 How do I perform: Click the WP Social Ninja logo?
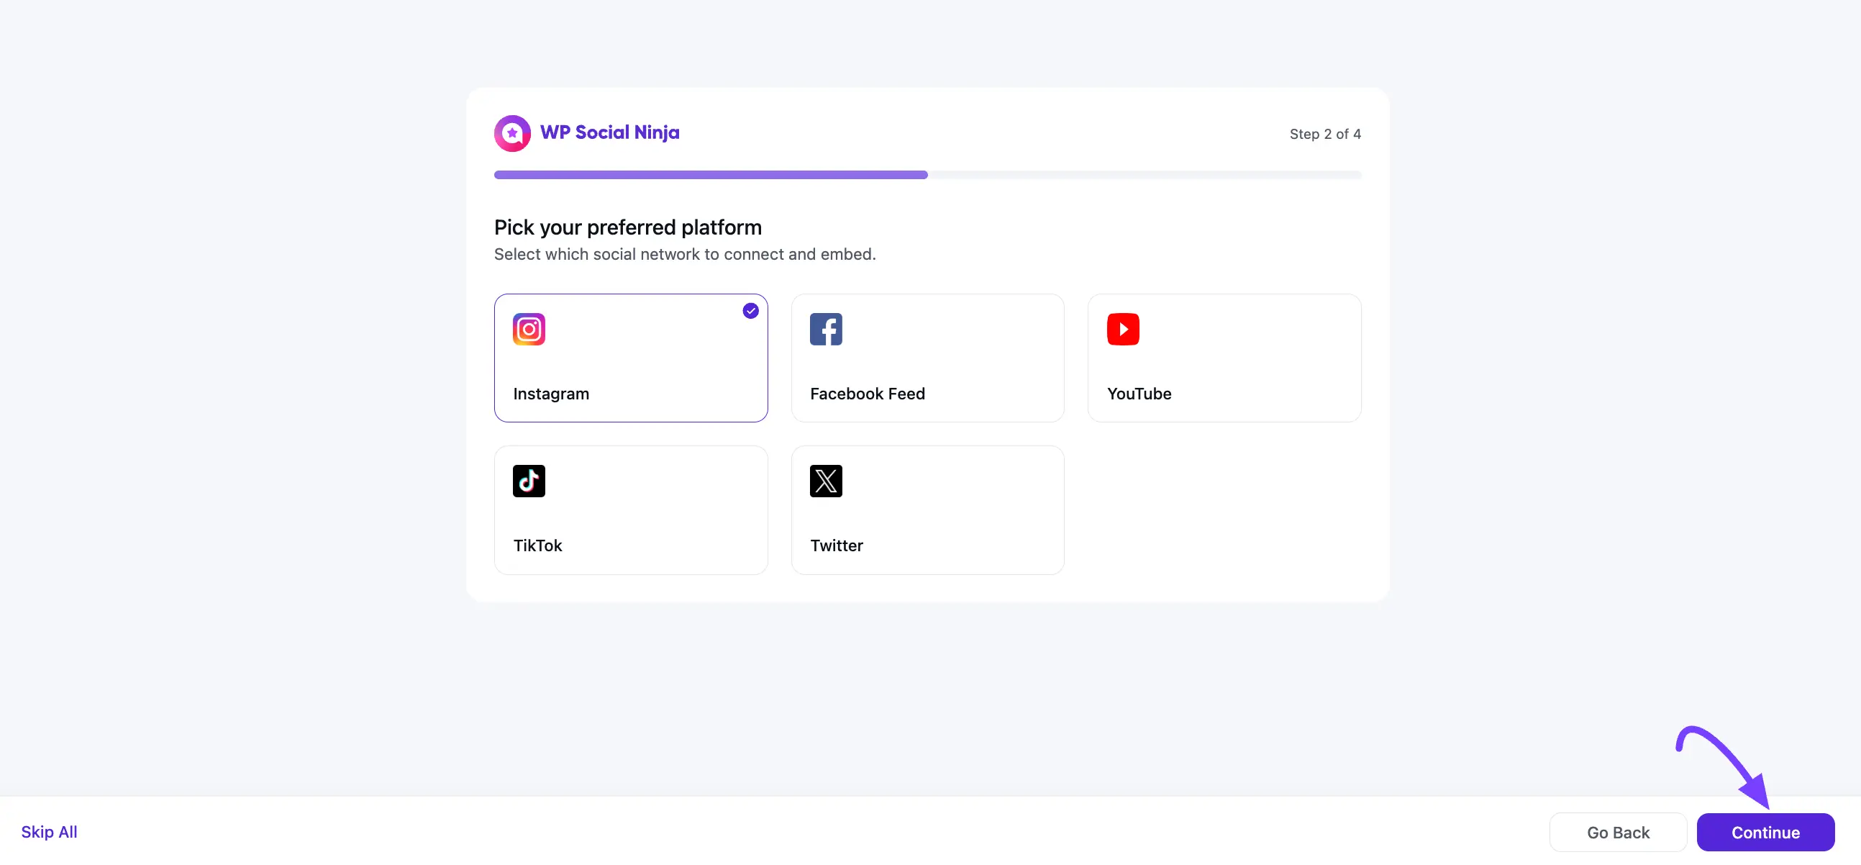(x=511, y=132)
